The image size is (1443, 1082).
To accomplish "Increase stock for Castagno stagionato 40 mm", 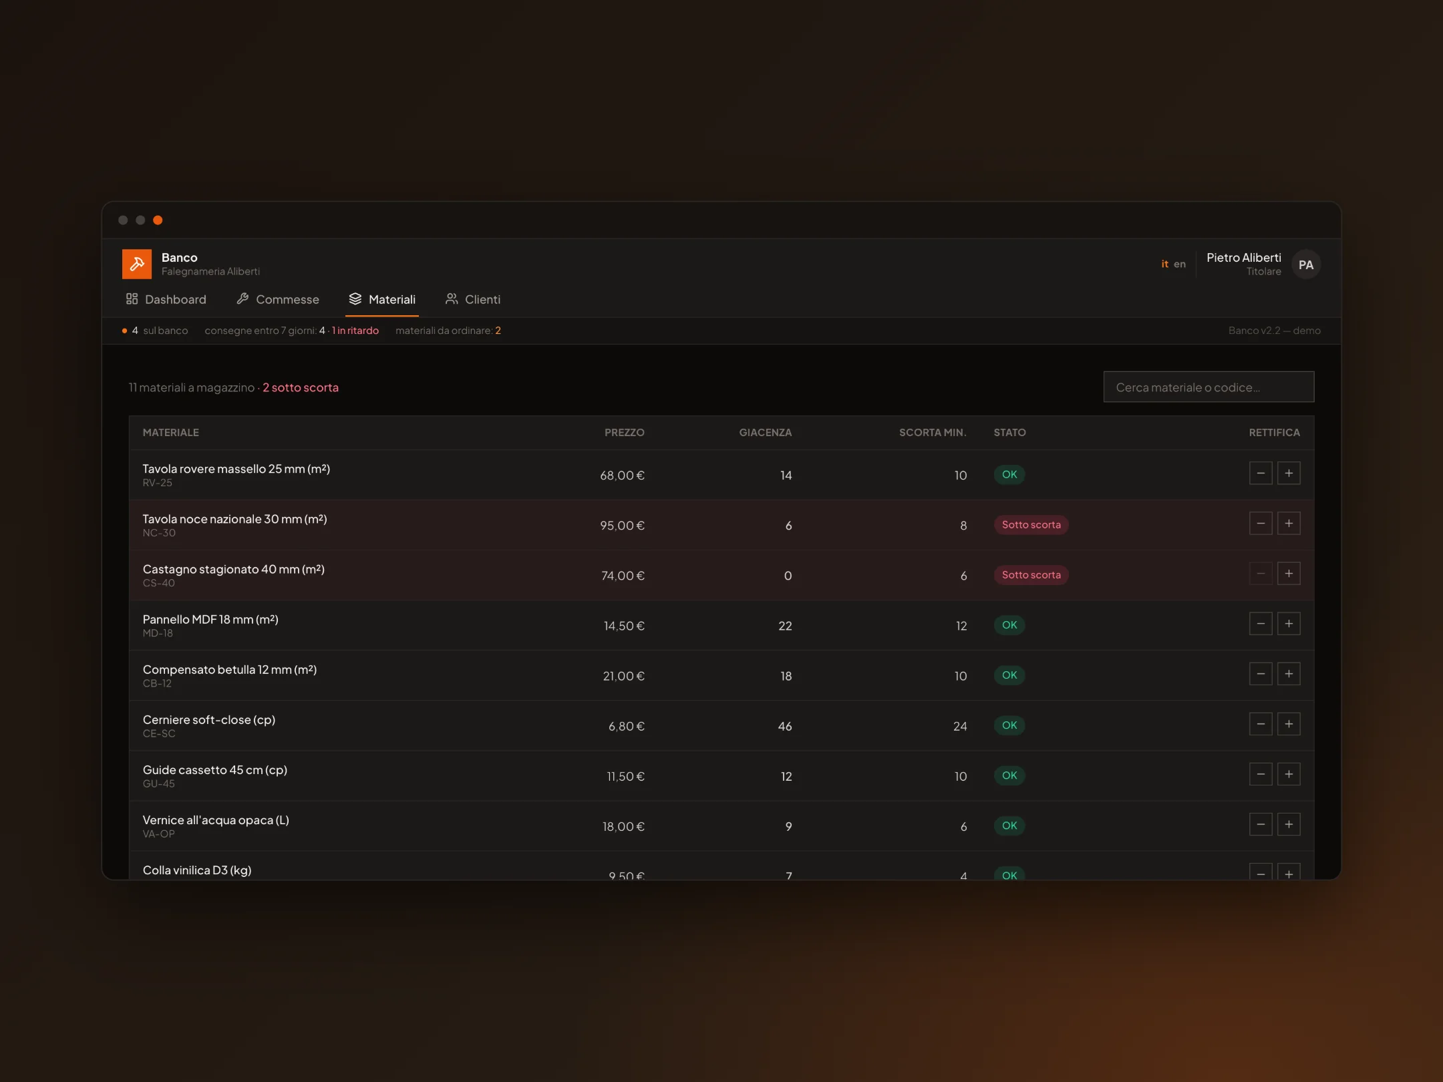I will point(1289,574).
